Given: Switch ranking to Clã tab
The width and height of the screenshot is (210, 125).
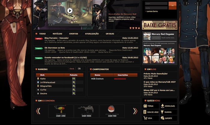Looking at the screenshot, I should click(x=79, y=69).
